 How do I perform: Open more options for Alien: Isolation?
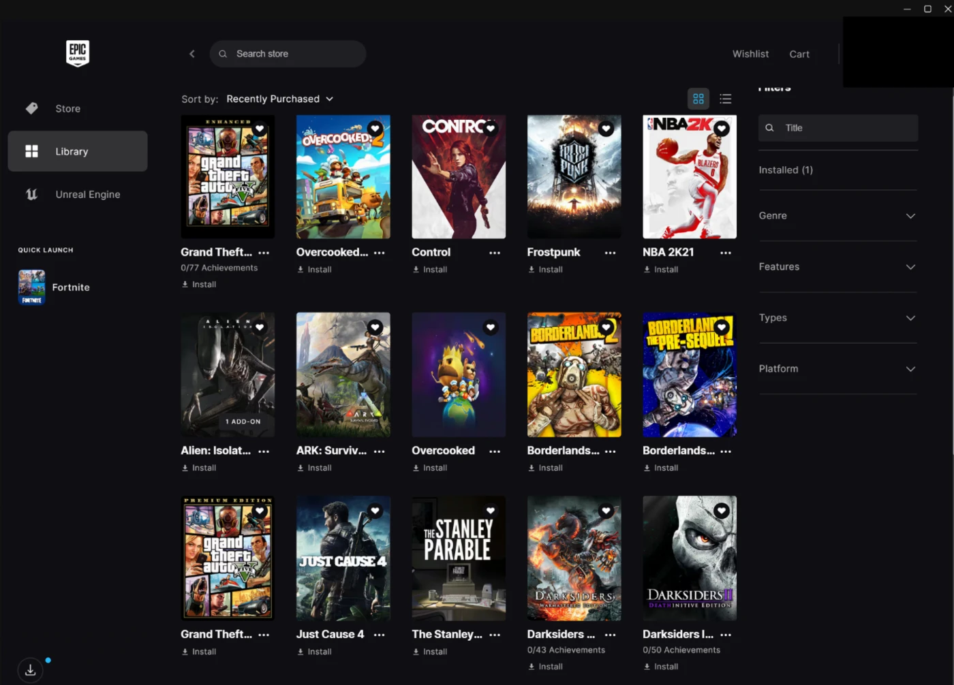tap(264, 451)
